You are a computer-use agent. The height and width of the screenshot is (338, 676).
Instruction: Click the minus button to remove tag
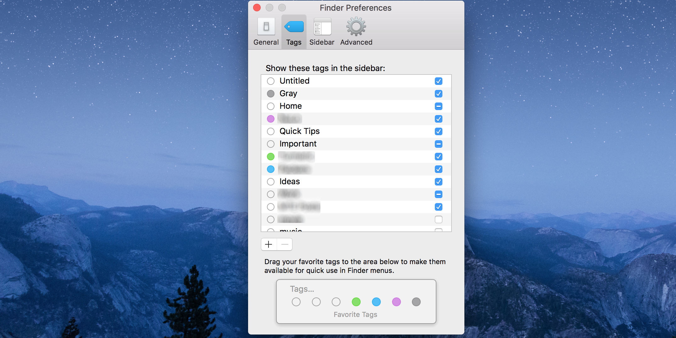285,244
